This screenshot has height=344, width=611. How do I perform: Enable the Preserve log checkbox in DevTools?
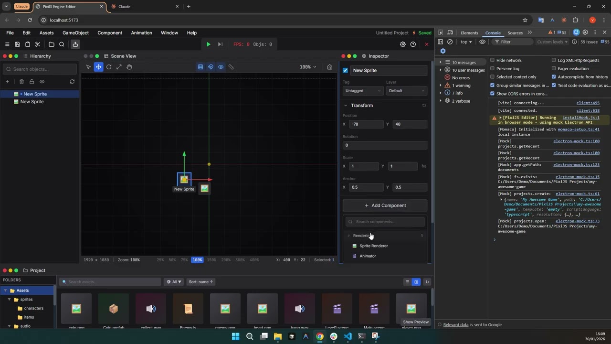click(x=492, y=68)
